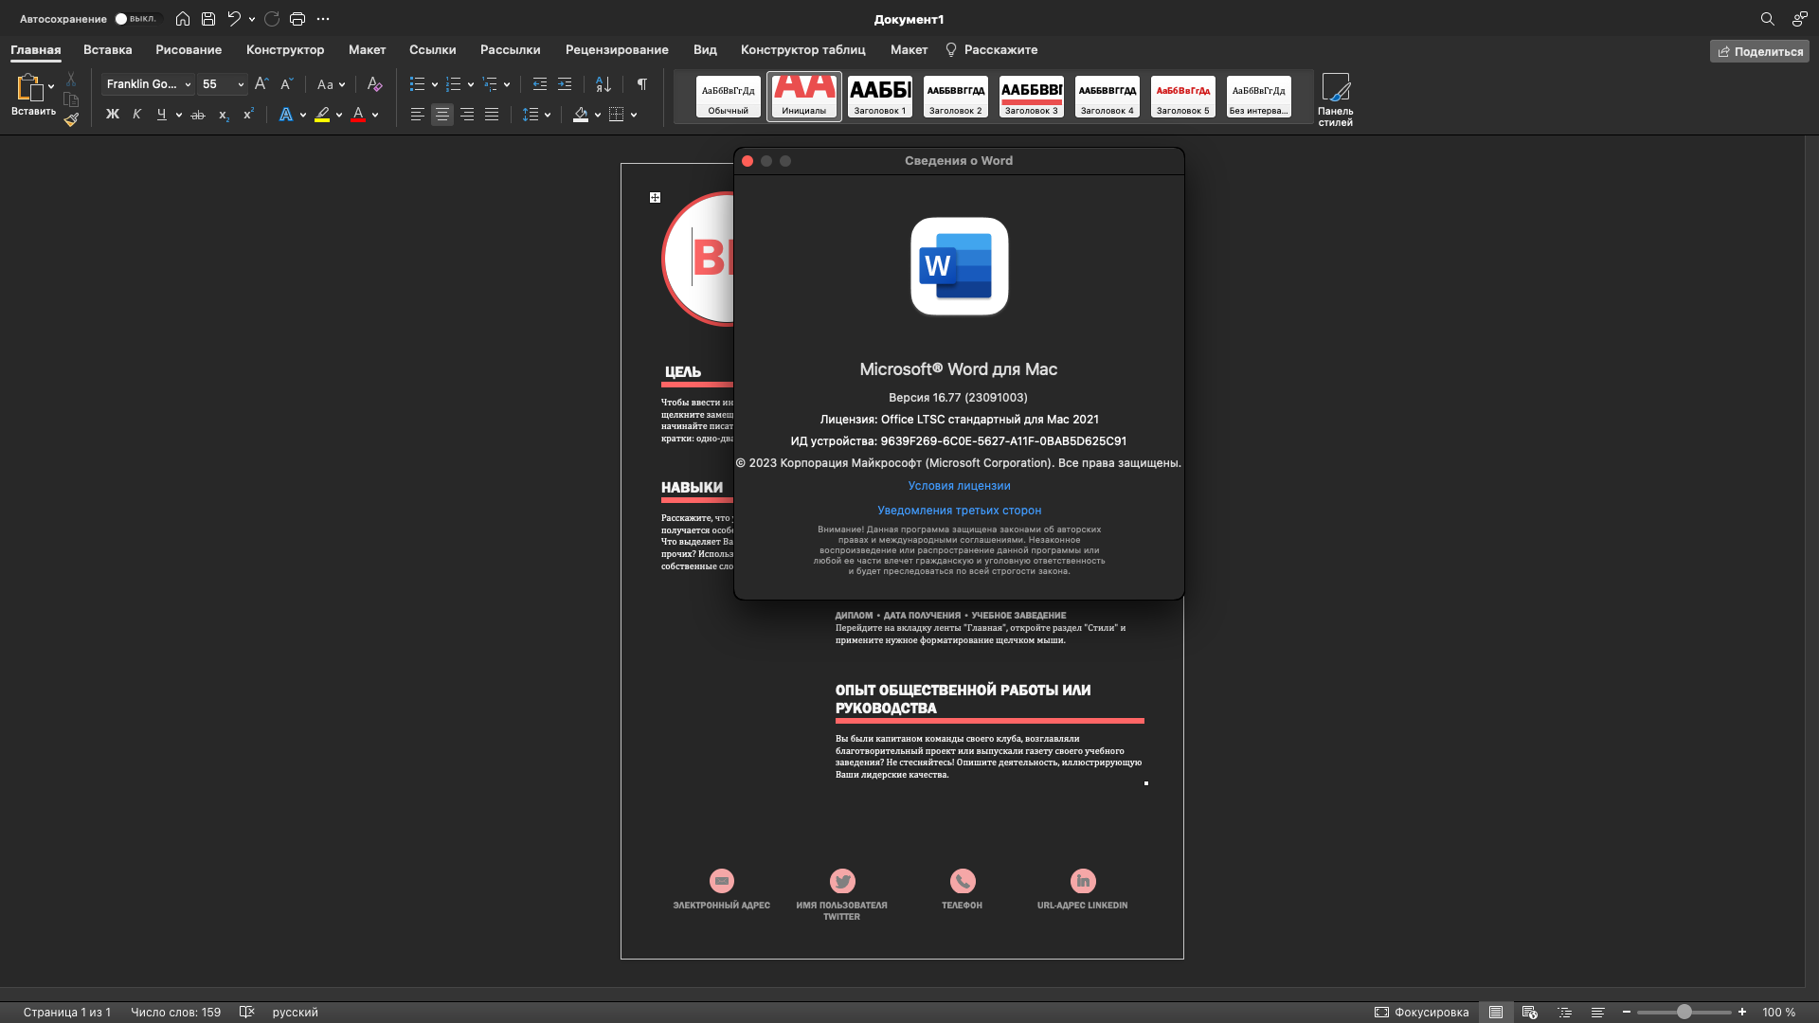This screenshot has width=1819, height=1023.
Task: Expand the font size 55 dropdown
Action: (241, 84)
